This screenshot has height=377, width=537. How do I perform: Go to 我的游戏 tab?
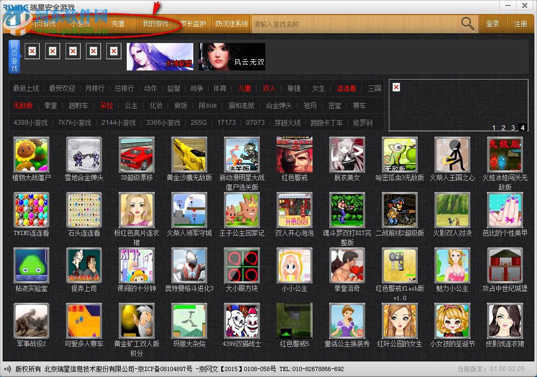point(156,24)
